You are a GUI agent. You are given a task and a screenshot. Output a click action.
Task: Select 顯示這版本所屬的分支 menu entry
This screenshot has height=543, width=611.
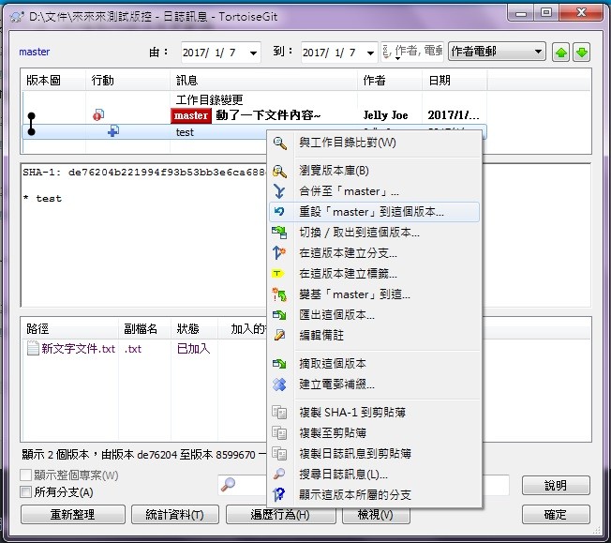pos(375,494)
